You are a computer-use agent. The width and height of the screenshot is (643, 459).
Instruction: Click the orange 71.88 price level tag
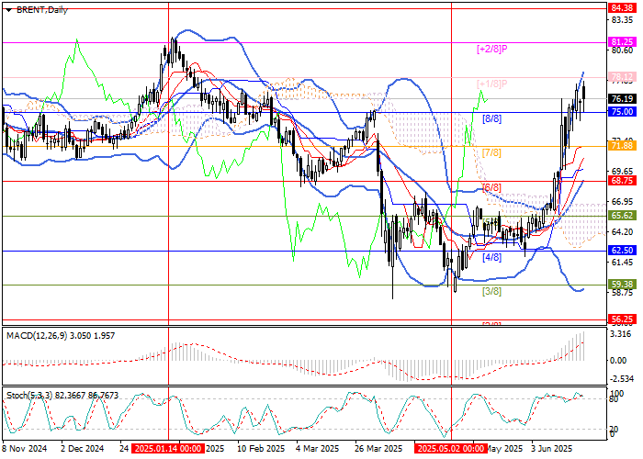click(x=622, y=146)
